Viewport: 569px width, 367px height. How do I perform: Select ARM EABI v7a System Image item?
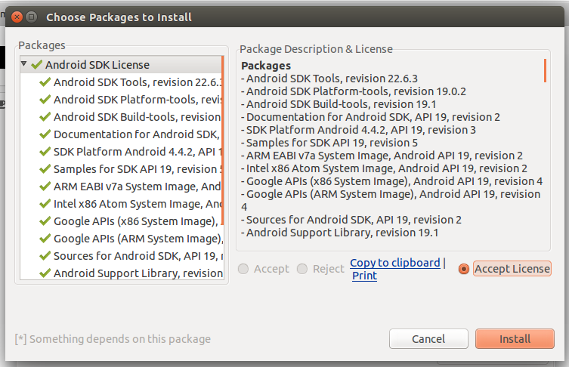136,187
